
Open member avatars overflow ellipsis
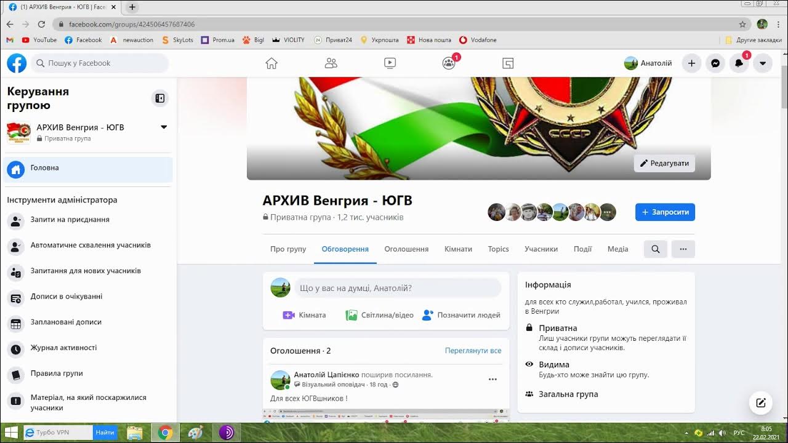608,212
